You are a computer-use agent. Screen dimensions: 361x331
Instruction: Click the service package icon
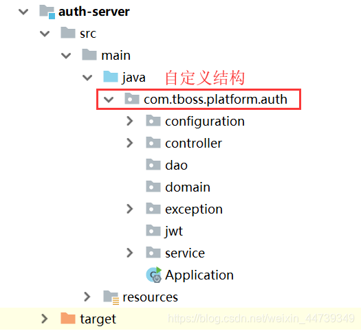click(153, 253)
